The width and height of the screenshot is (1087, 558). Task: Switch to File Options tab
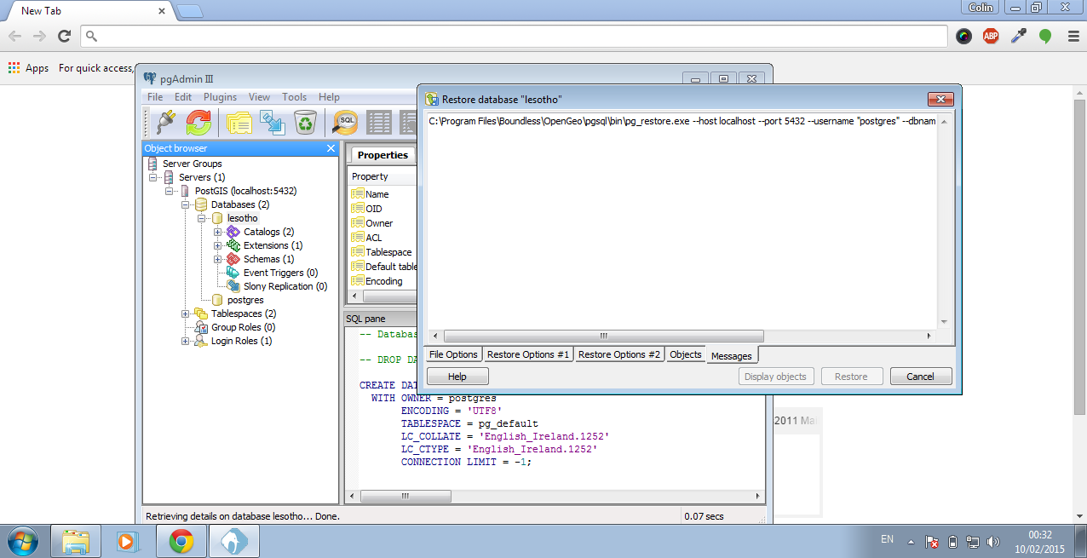(453, 354)
